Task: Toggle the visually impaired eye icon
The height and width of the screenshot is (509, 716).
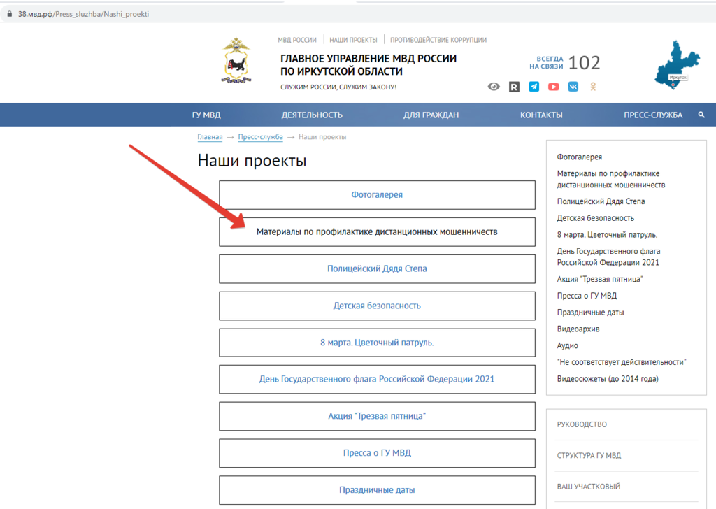Action: pos(494,87)
